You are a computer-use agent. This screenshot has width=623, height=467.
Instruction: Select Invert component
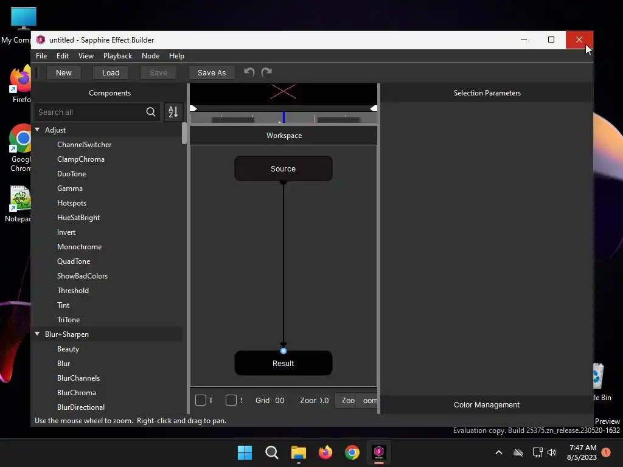(x=66, y=232)
